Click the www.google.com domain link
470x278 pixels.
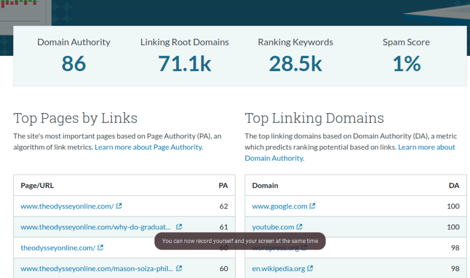(280, 206)
